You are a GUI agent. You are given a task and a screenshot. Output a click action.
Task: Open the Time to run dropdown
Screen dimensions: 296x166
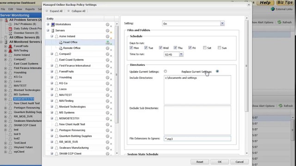pos(181,54)
